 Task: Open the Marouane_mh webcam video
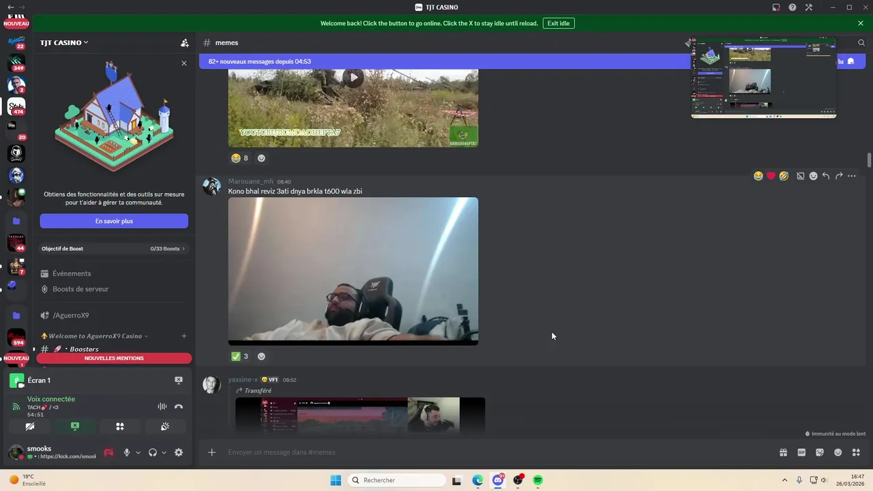coord(353,271)
